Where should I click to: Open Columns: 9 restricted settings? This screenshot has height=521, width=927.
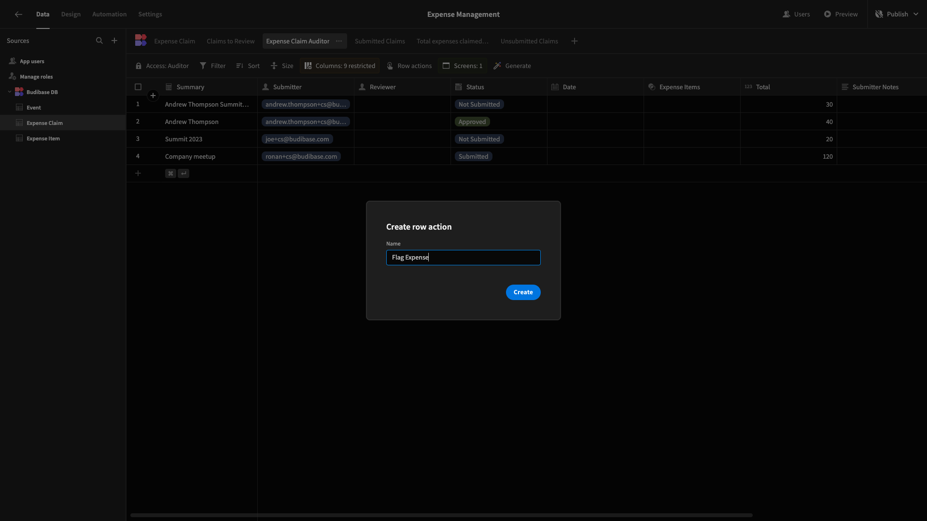(x=340, y=66)
